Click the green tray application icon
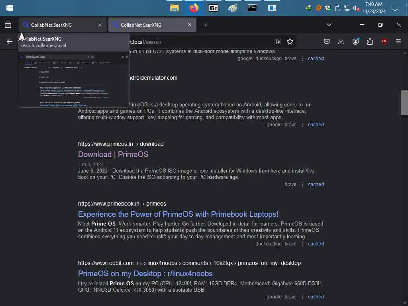This screenshot has width=408, height=306. click(309, 8)
